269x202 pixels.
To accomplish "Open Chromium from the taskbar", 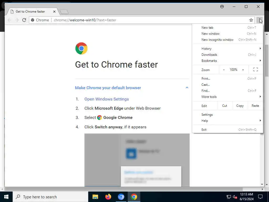I will pyautogui.click(x=121, y=197).
